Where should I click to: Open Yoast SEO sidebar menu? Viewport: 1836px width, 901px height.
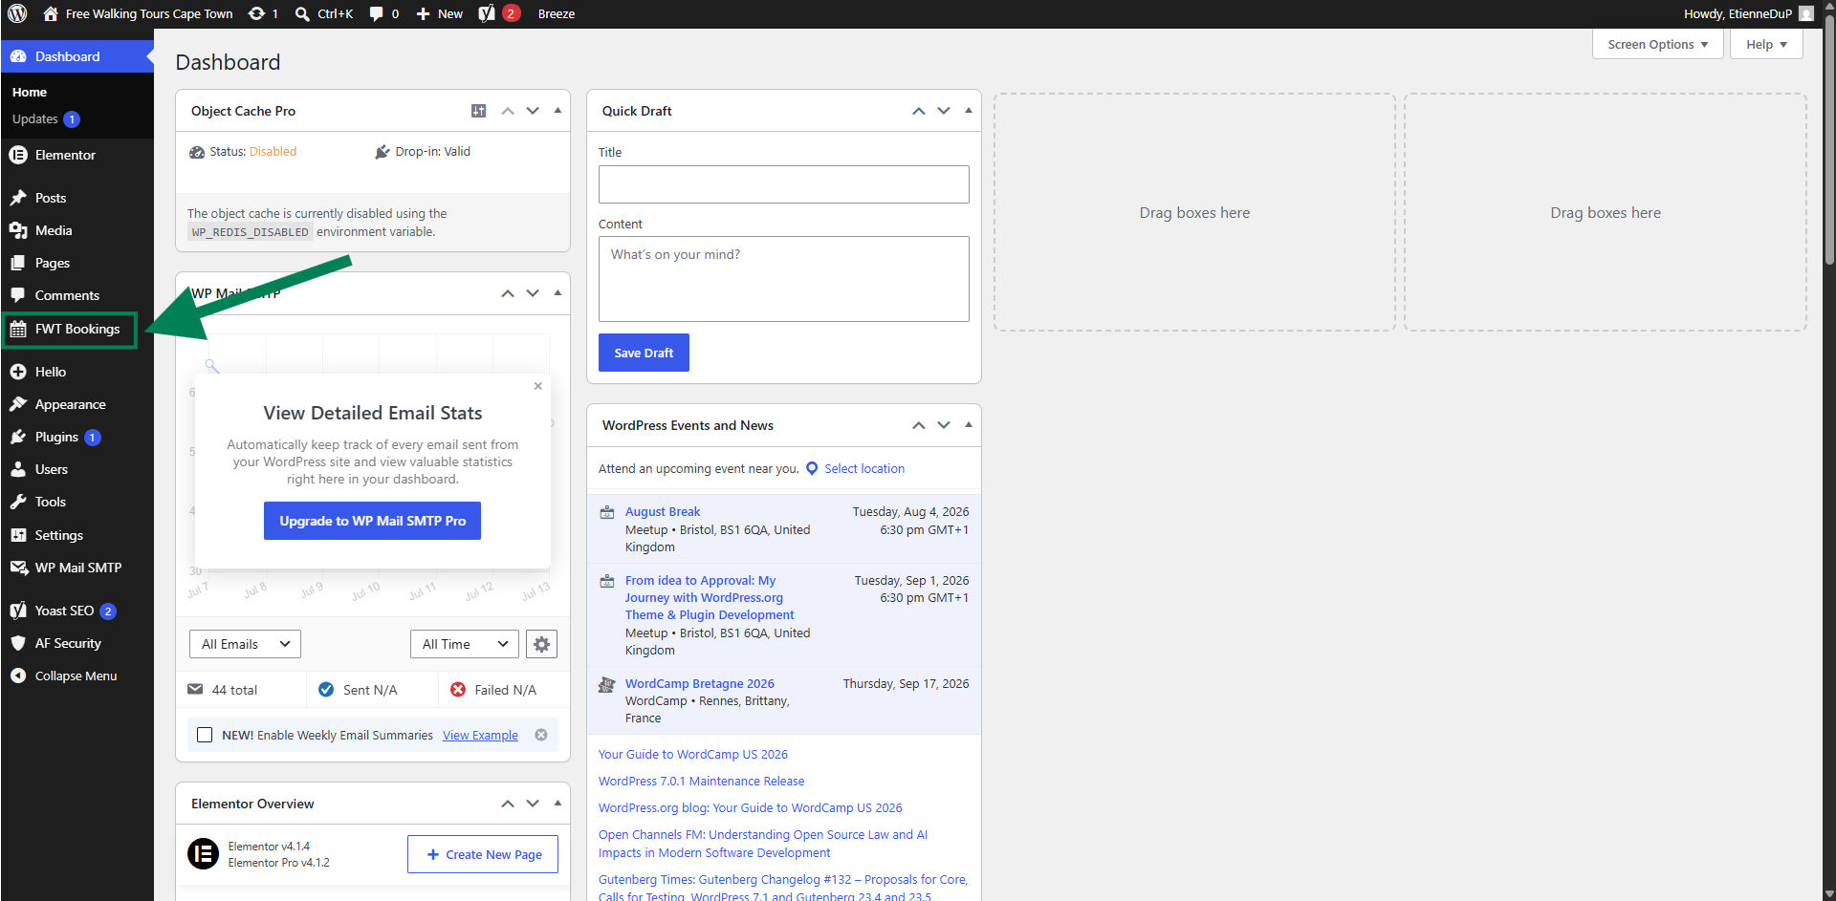[76, 611]
